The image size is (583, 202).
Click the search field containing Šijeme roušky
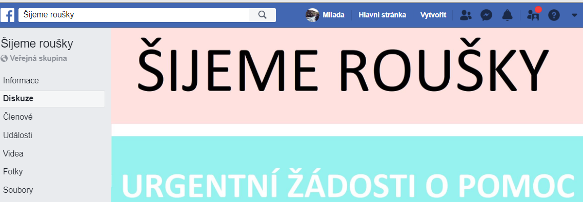[x=134, y=15]
